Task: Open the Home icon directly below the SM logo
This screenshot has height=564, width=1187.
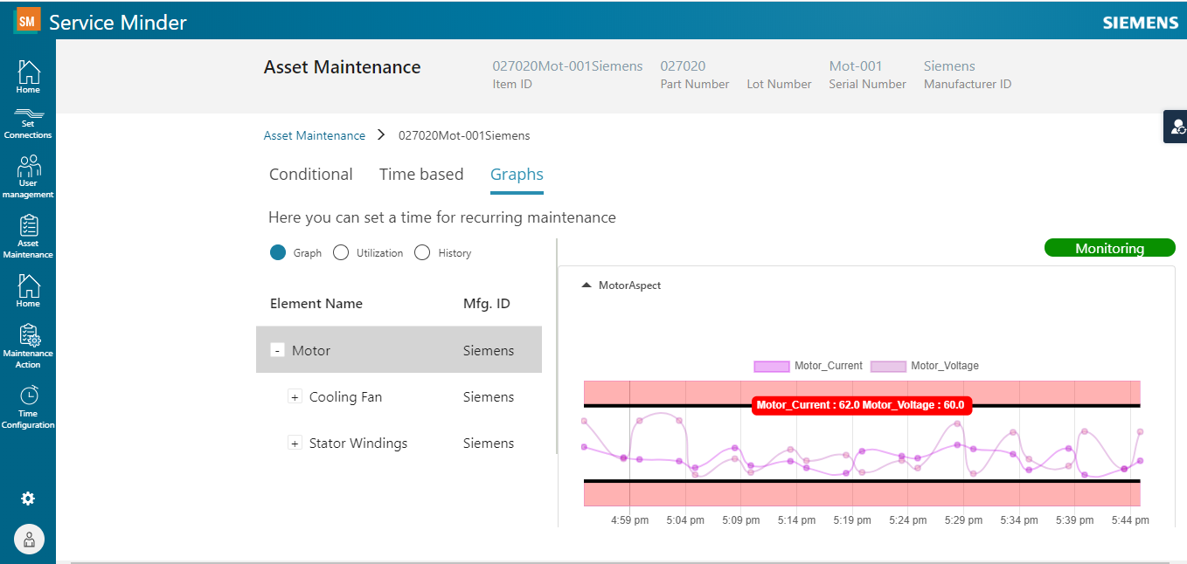Action: point(28,77)
